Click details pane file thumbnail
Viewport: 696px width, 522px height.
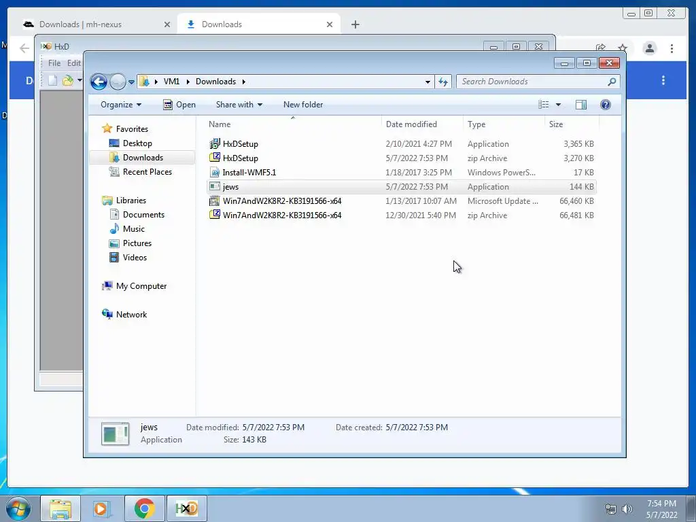pyautogui.click(x=115, y=434)
